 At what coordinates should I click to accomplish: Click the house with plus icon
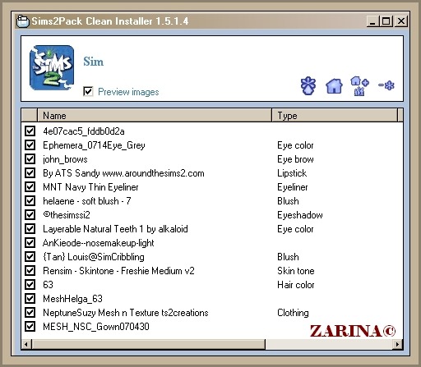coord(359,86)
